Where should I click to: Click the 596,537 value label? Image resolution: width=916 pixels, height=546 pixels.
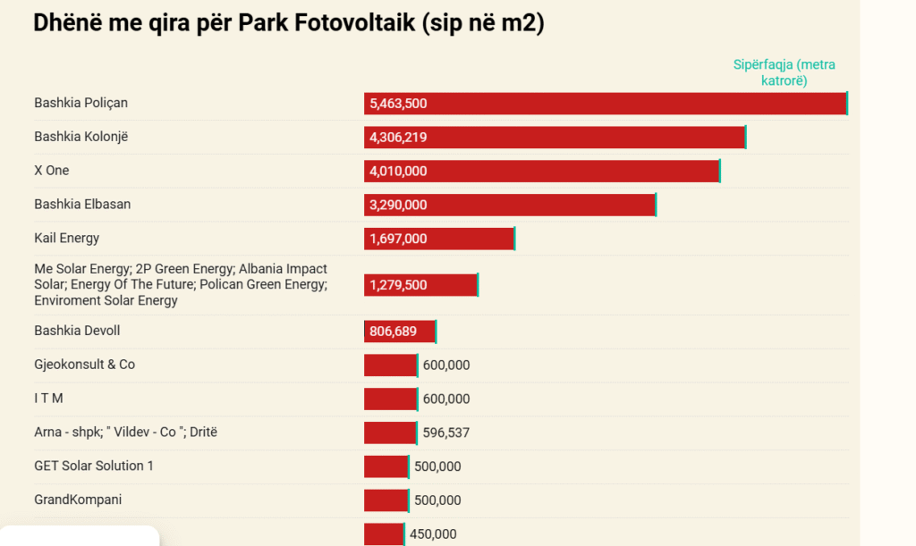click(x=446, y=433)
